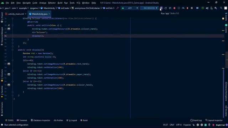
Task: Click the first smiley face status icon
Action: (x=198, y=125)
